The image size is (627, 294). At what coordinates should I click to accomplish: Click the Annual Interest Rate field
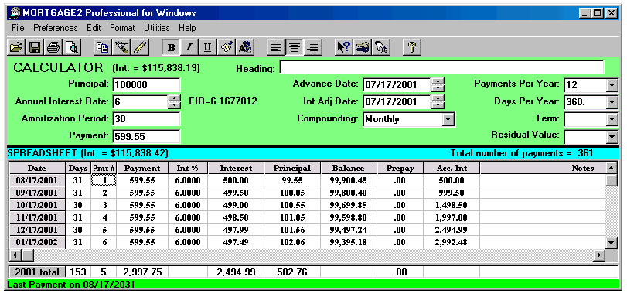tap(140, 101)
